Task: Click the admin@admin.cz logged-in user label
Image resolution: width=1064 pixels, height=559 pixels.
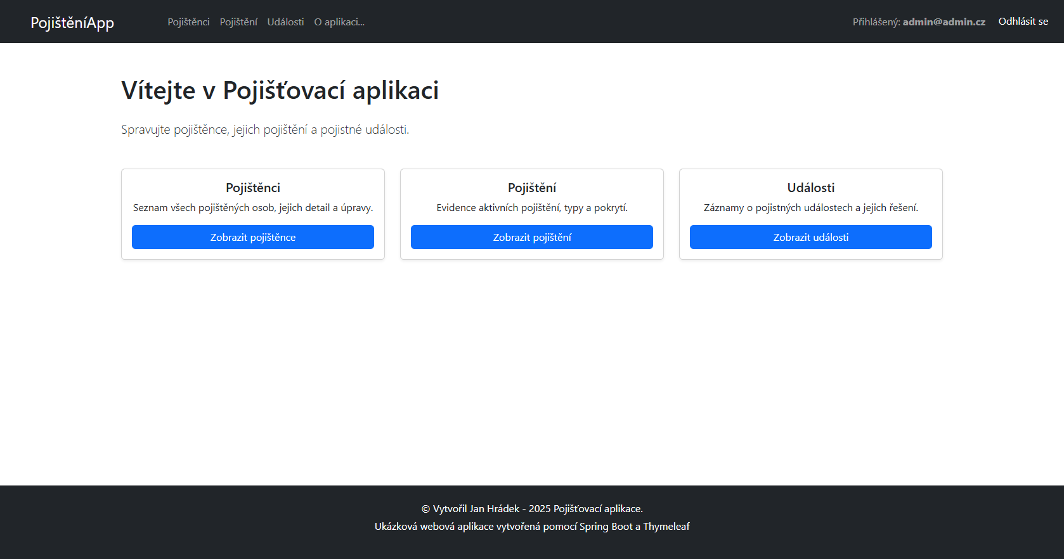Action: pos(944,22)
